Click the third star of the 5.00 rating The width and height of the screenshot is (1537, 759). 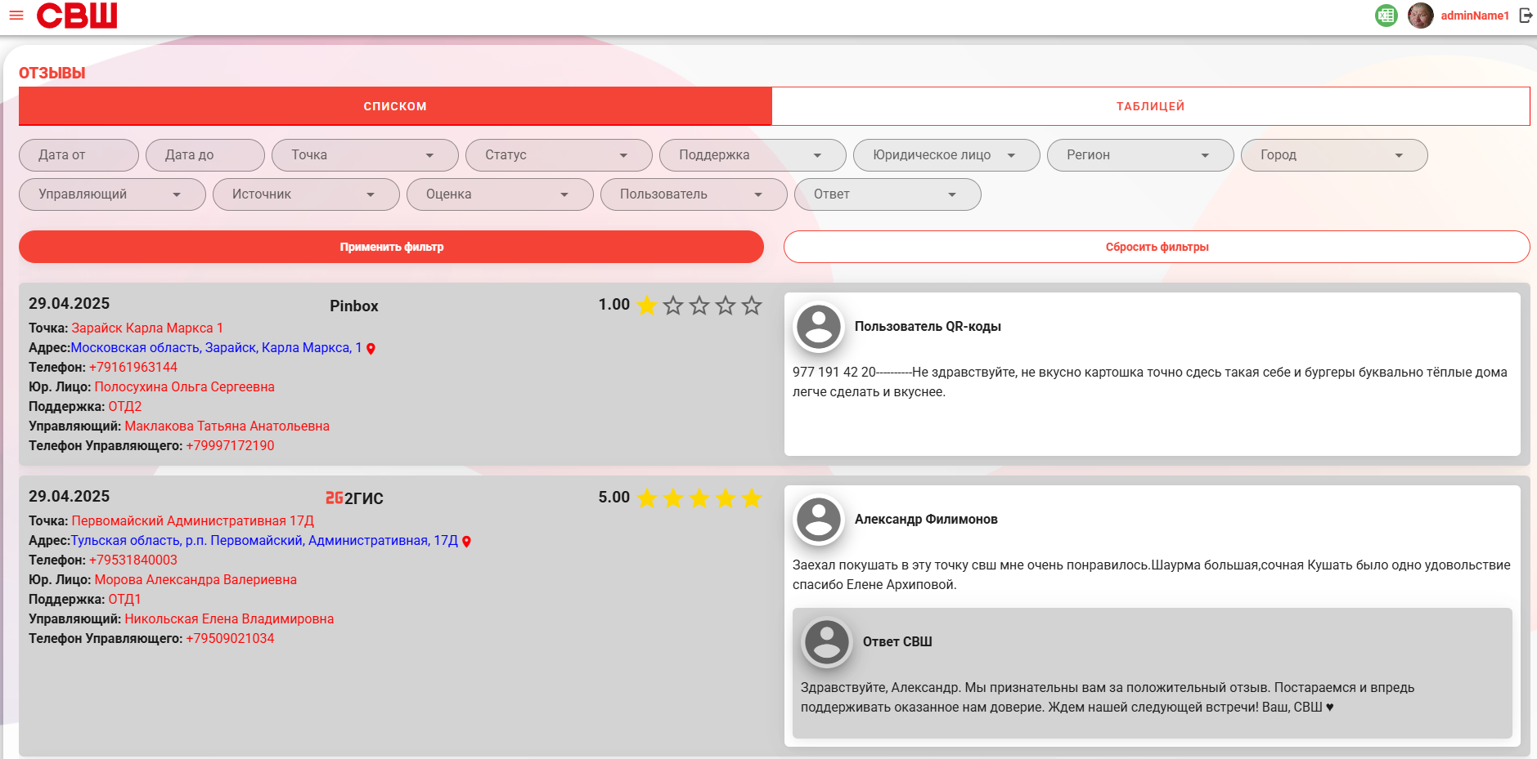point(699,498)
